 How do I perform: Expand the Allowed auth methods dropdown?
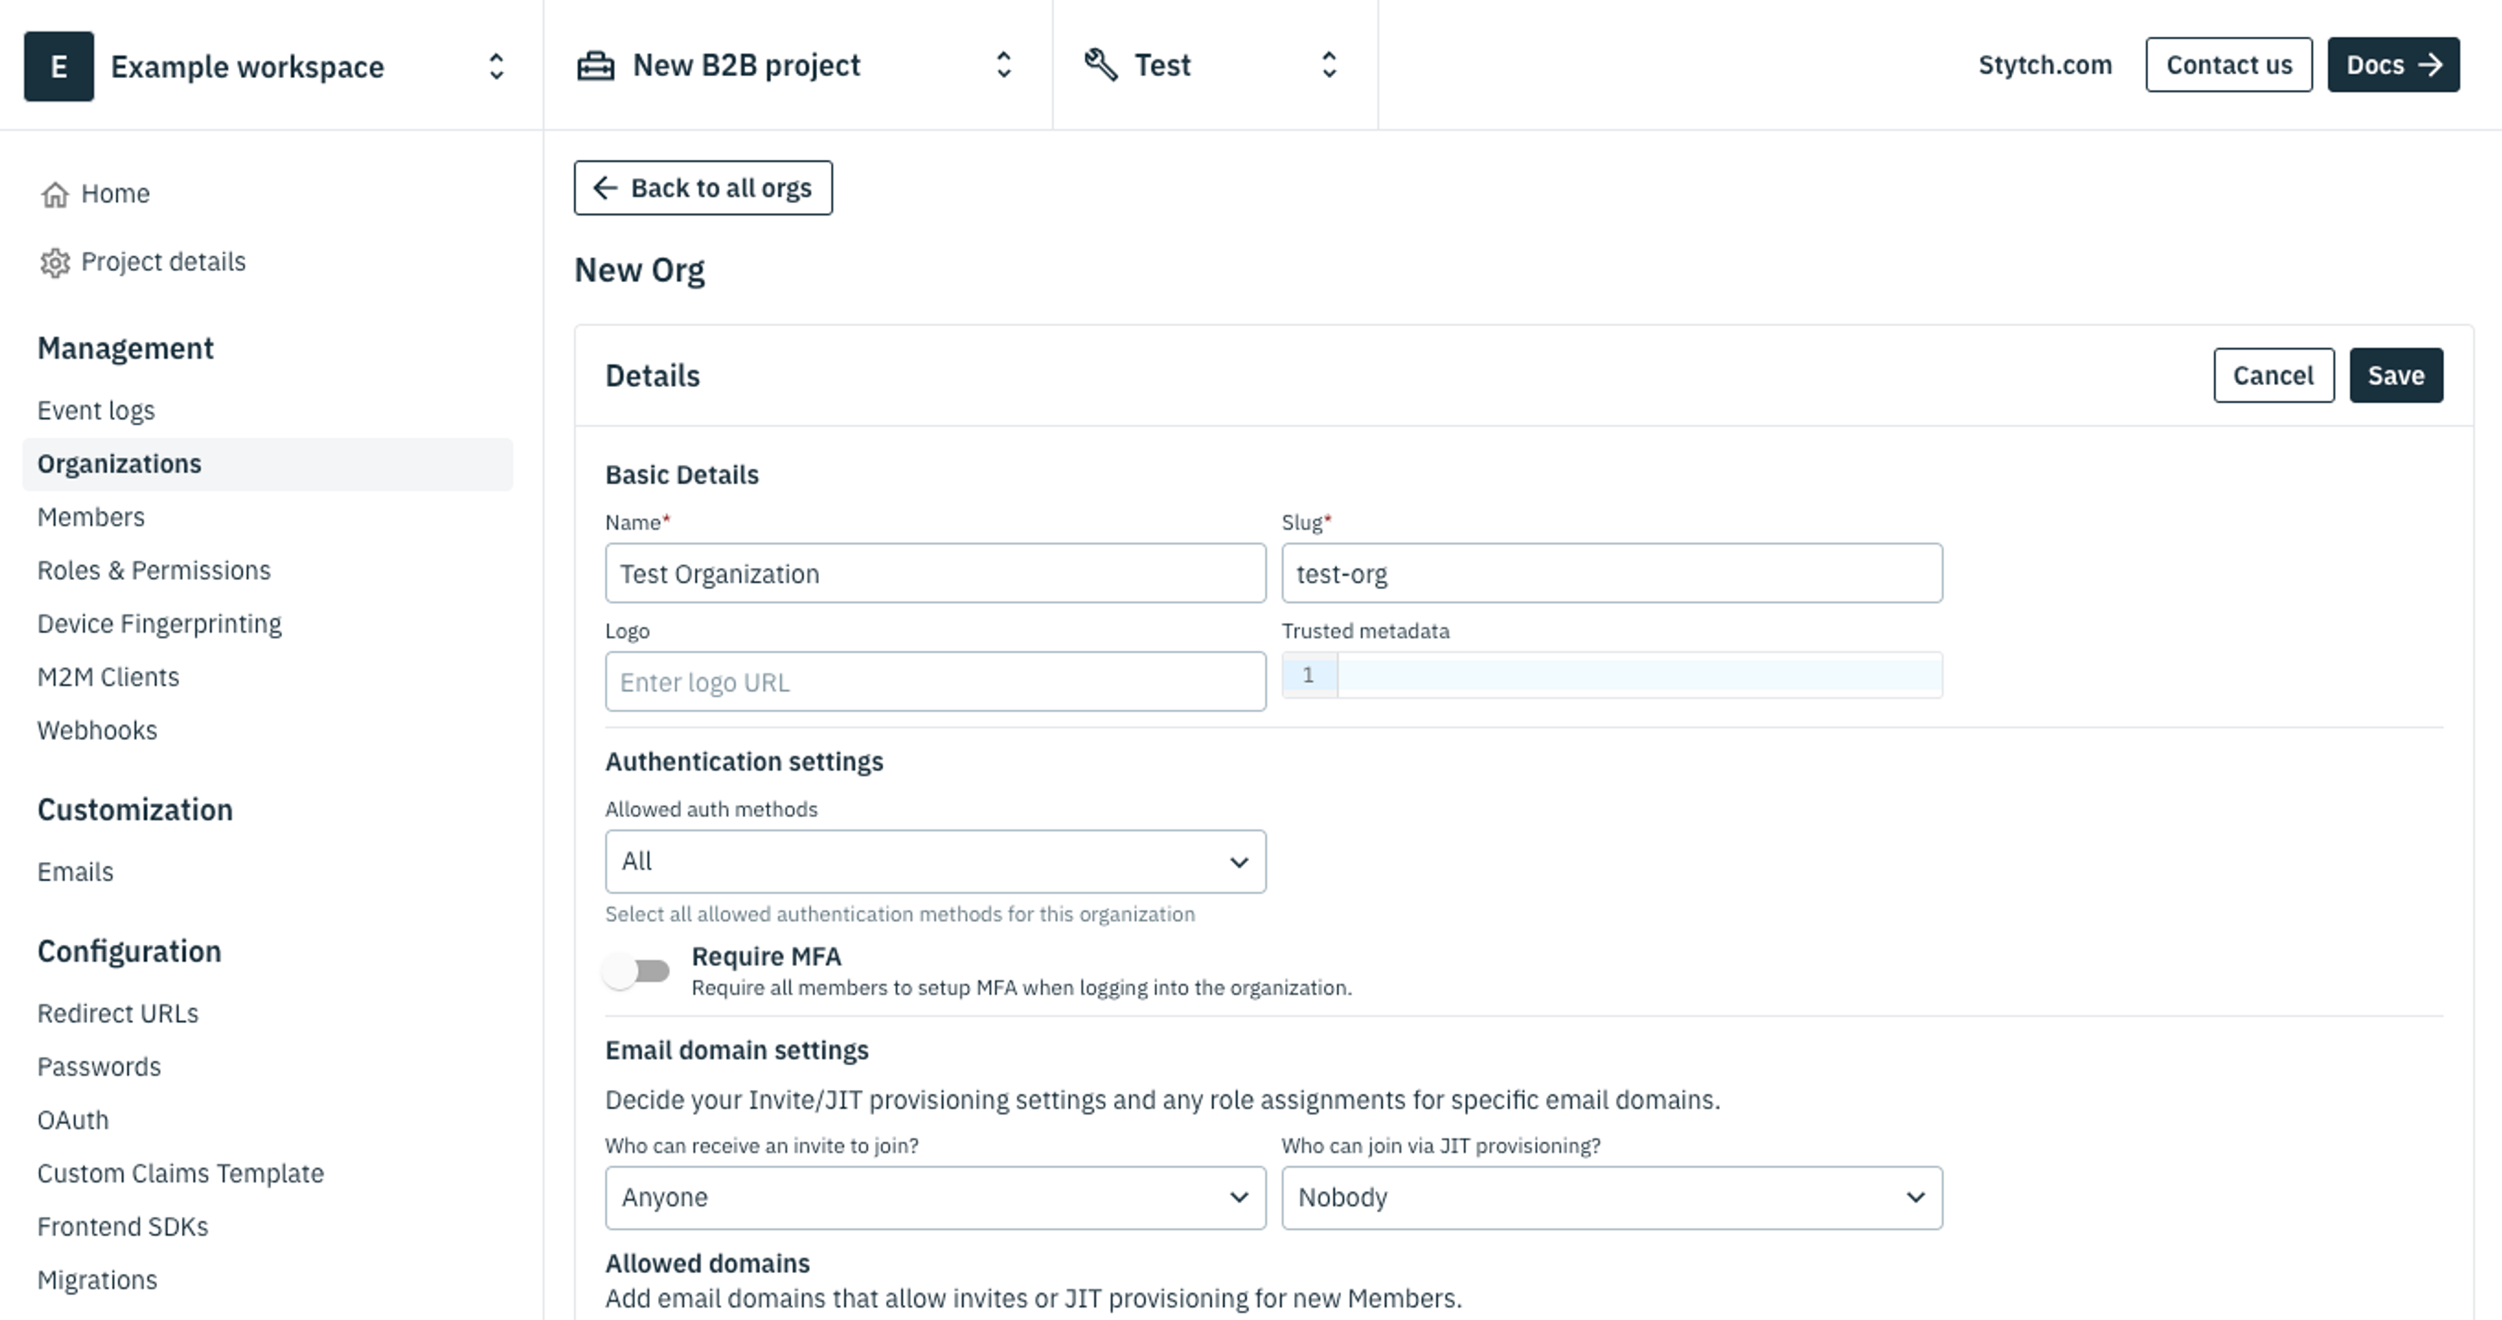935,860
